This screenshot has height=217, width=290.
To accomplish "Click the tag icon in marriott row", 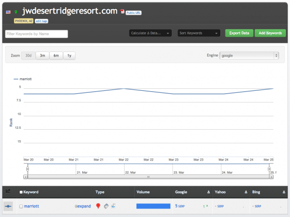I will (106, 206).
